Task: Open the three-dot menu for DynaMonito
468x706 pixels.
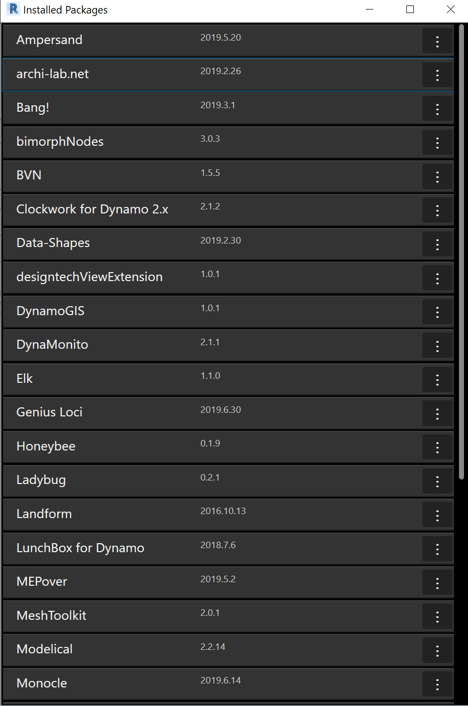Action: pyautogui.click(x=437, y=345)
